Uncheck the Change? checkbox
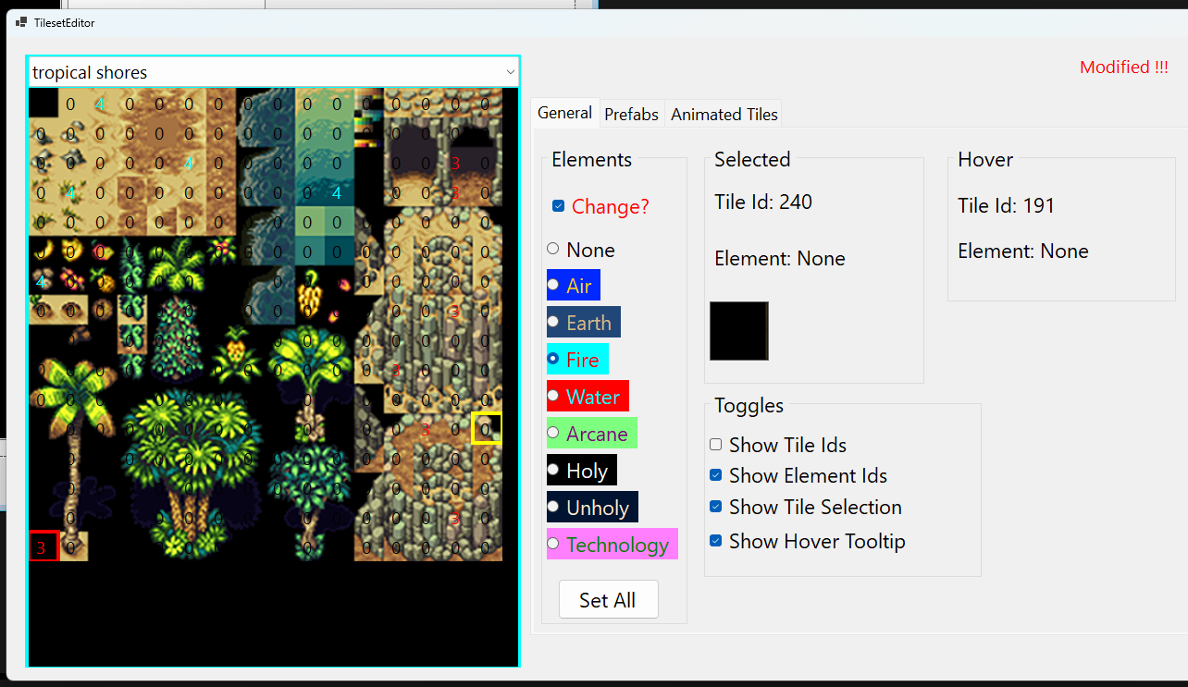The height and width of the screenshot is (687, 1188). click(558, 206)
